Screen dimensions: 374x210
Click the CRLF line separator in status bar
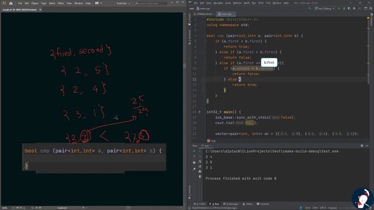click(315, 208)
